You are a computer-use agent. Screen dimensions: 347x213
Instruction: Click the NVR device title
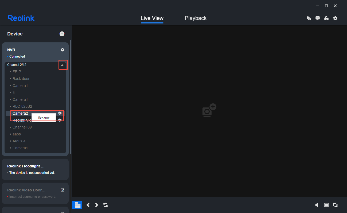[x=11, y=50]
